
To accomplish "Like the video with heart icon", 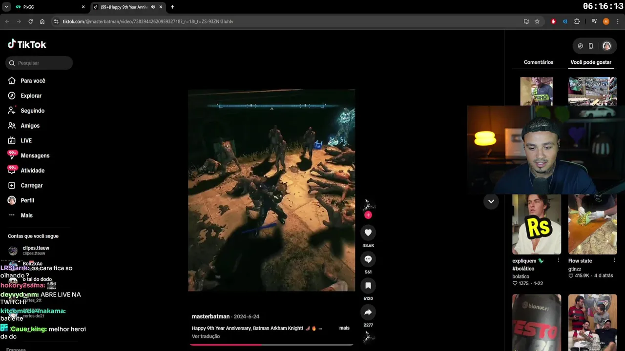I will pyautogui.click(x=368, y=233).
